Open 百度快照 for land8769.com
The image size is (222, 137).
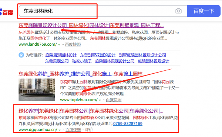pyautogui.click(x=73, y=45)
